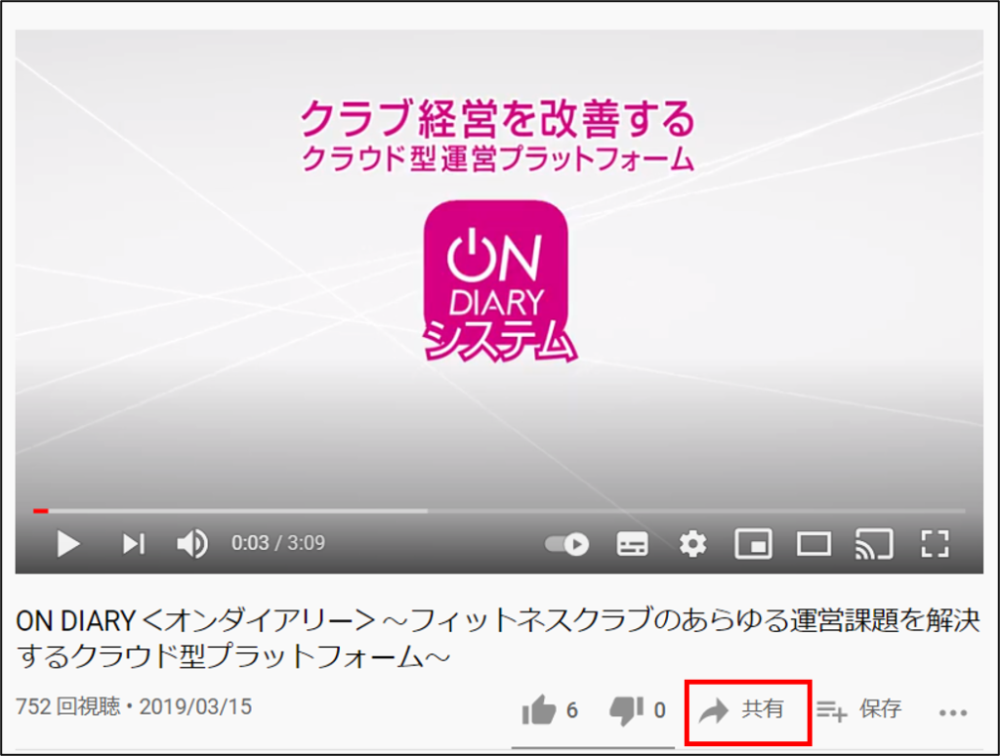Save video with 保存 button
The width and height of the screenshot is (1000, 756).
859,709
